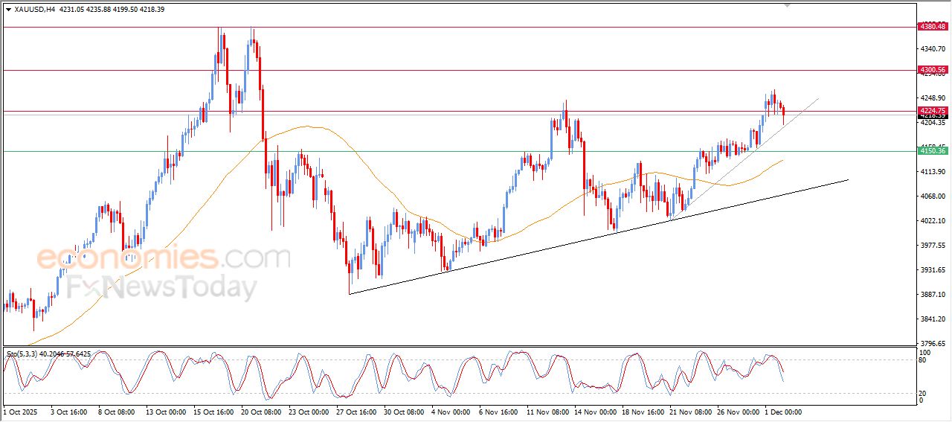952x422 pixels.
Task: Select the green horizontal support line
Action: pos(446,151)
